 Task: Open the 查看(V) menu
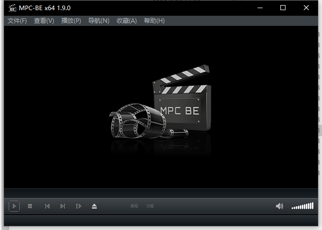pos(44,21)
